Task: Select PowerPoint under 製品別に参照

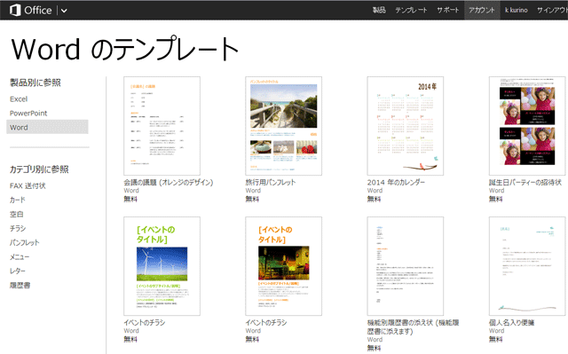Action: pyautogui.click(x=28, y=113)
